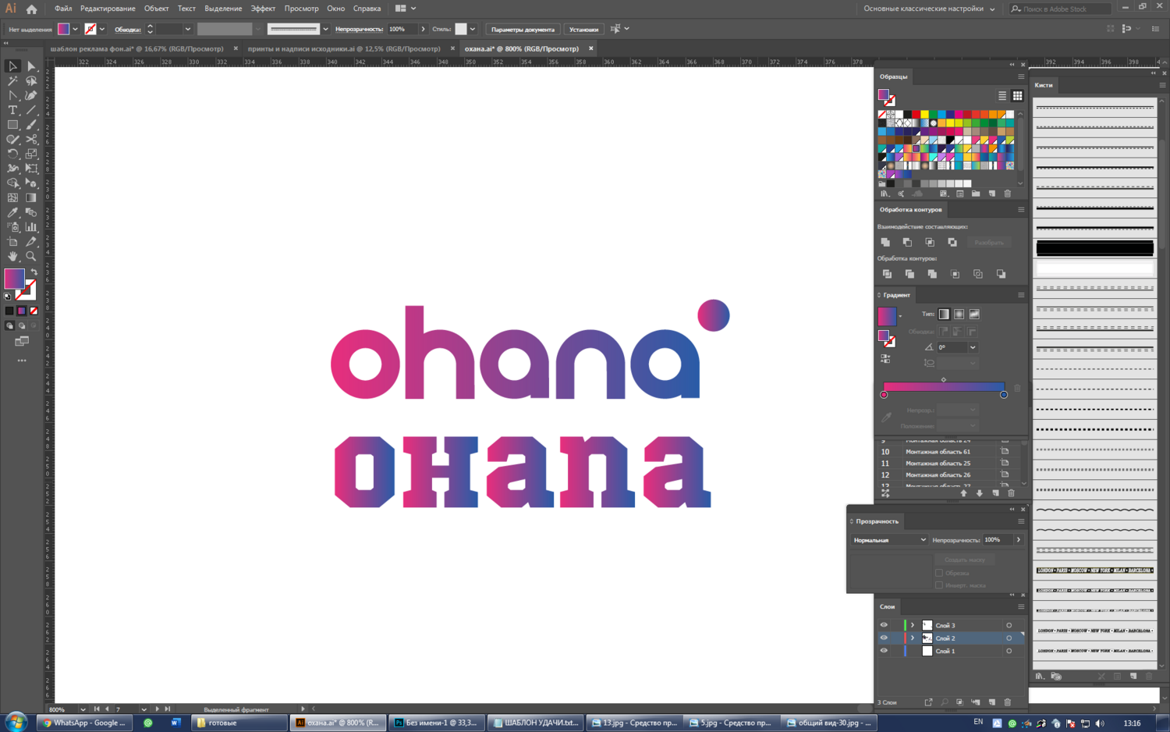Switch gradient type to freeform
This screenshot has height=732, width=1170.
(x=974, y=314)
